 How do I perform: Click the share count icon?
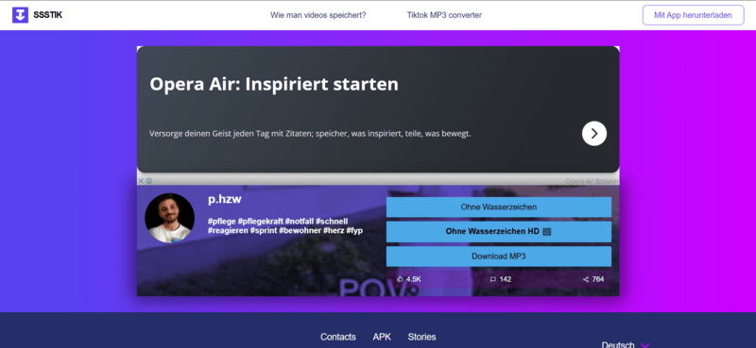(x=586, y=279)
